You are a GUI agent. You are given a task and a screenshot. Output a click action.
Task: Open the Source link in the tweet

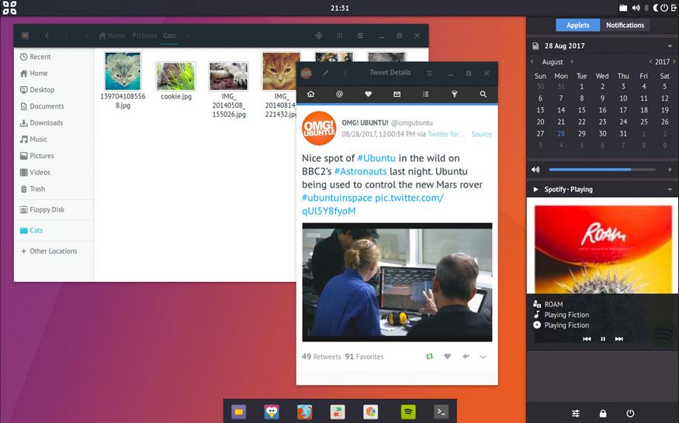pos(481,134)
